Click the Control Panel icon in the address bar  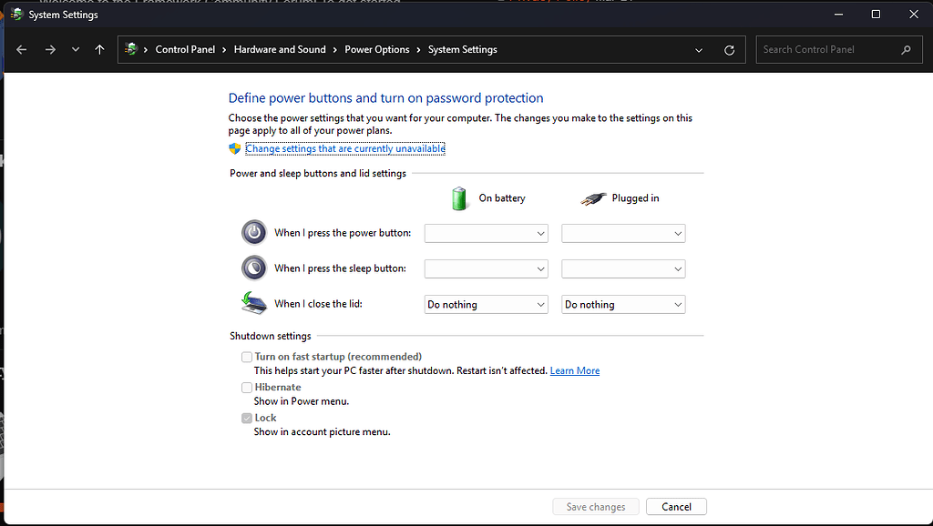(134, 49)
